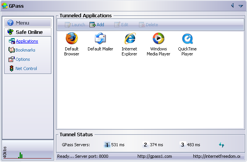Viewport: 247px width, 162px height.
Task: Collapse the Safe Online panel header
Action: (x=28, y=32)
